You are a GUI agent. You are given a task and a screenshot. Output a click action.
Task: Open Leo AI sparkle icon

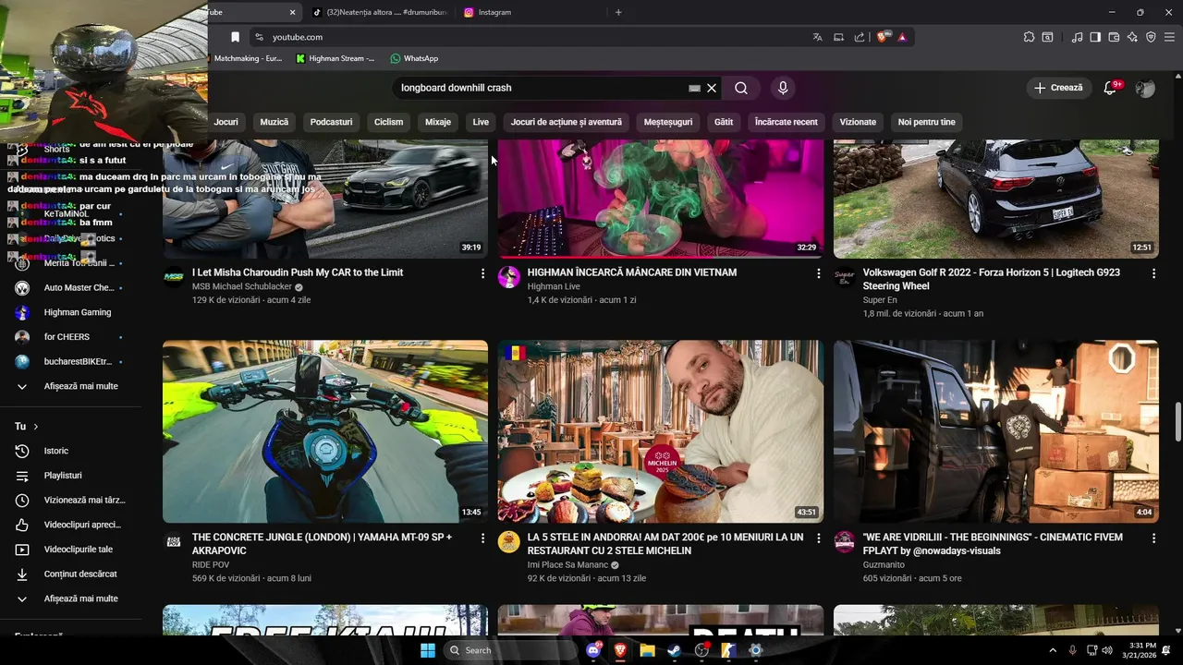[x=1132, y=37]
